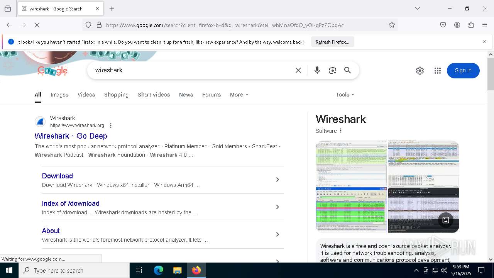The width and height of the screenshot is (494, 278).
Task: Show hidden system tray icons
Action: tap(416, 270)
